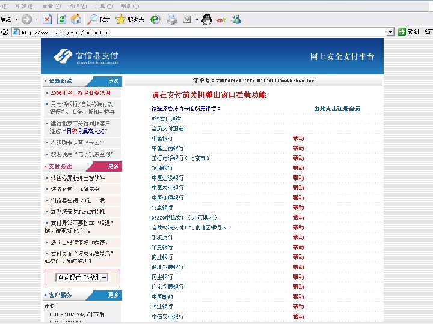Open the 银行卡说明 select dropdown

(x=82, y=277)
